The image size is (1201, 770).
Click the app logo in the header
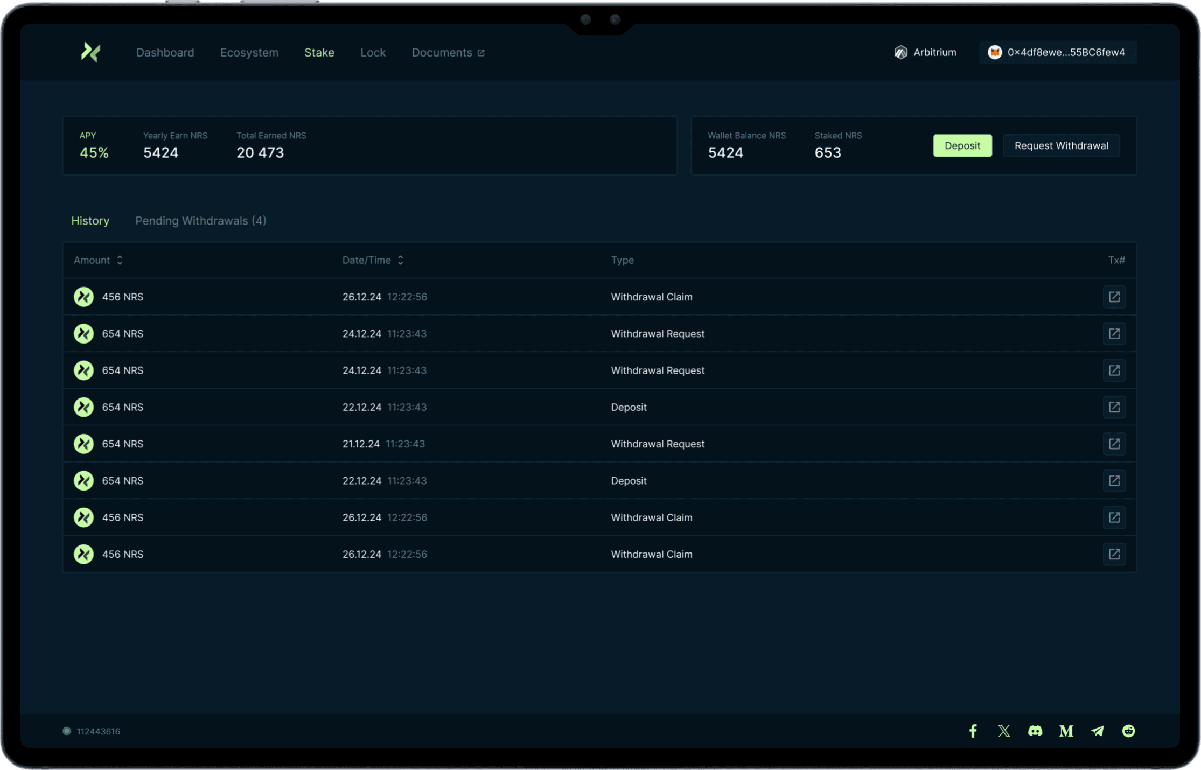pyautogui.click(x=90, y=52)
